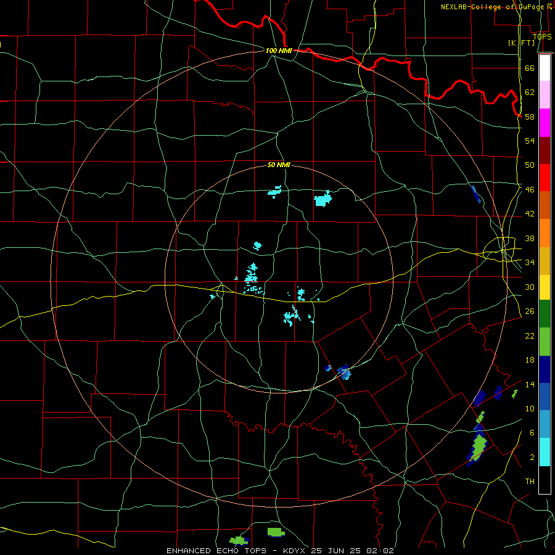Click the cyan legend swatch near 2

[545, 452]
